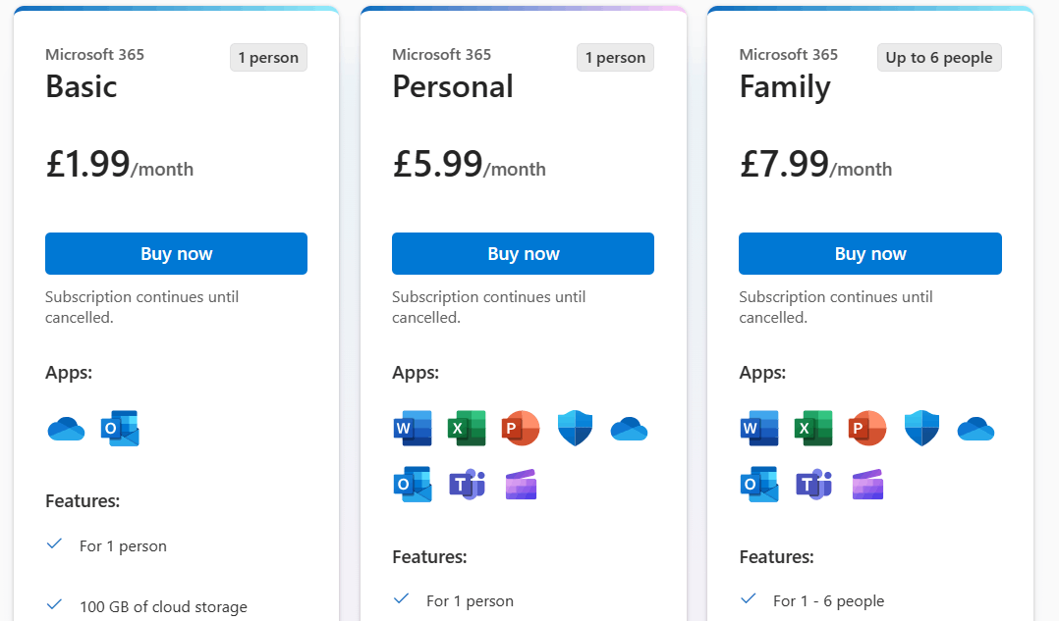Click the "Up to 6 people" badge
Image resolution: width=1059 pixels, height=621 pixels.
[938, 58]
